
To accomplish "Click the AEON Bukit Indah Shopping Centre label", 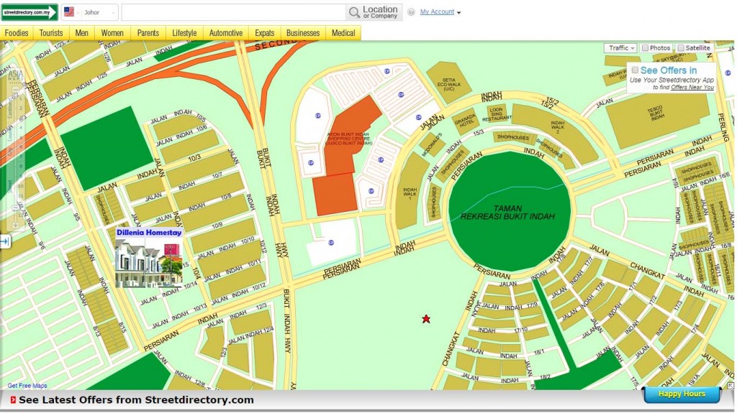I will (x=349, y=139).
